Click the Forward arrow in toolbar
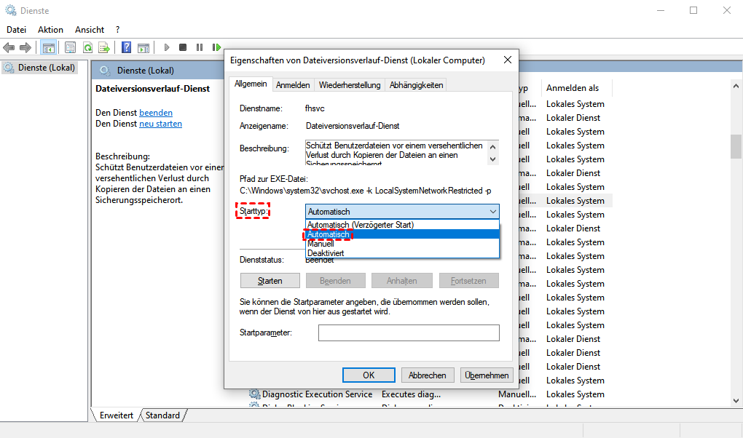This screenshot has height=438, width=743. coord(25,47)
